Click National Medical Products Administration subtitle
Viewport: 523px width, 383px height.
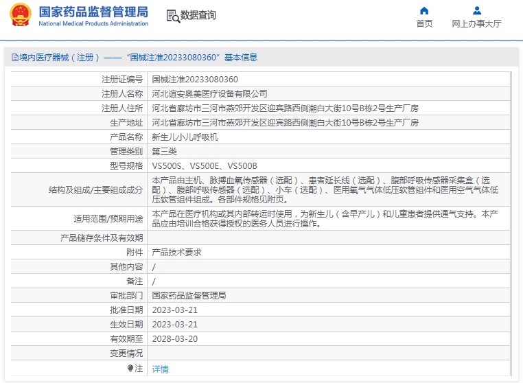pyautogui.click(x=93, y=24)
